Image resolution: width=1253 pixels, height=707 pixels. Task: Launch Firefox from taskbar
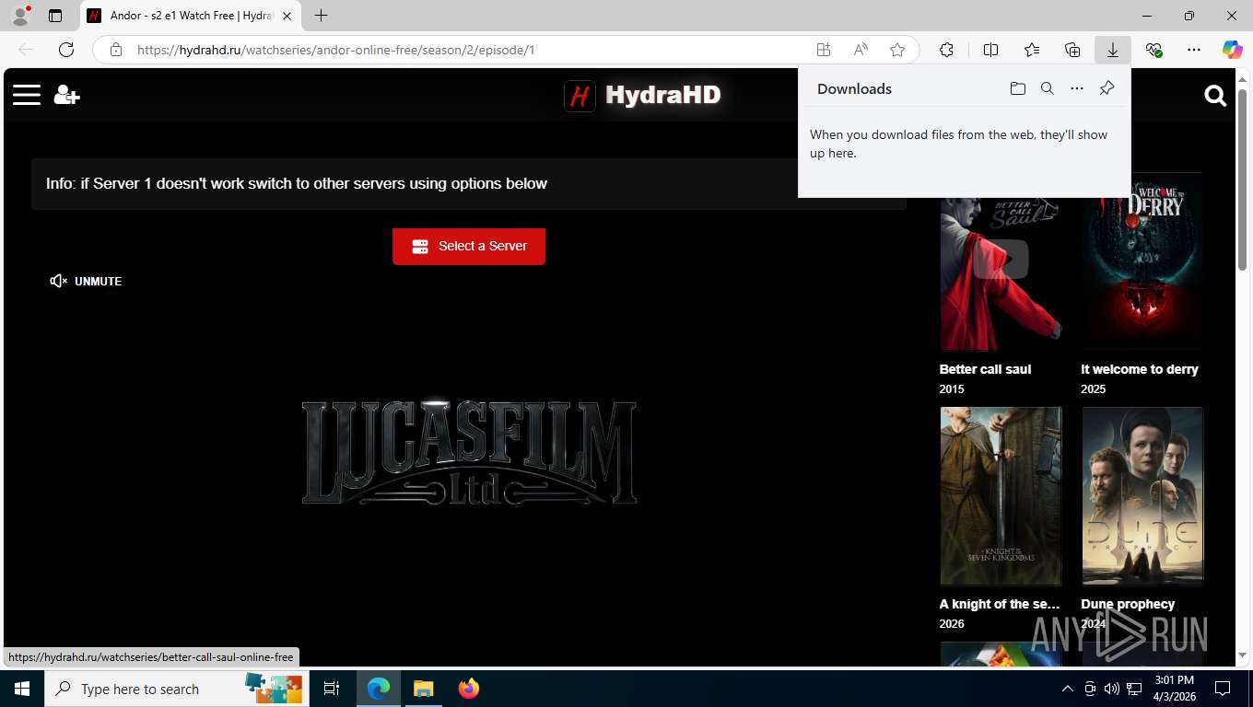click(469, 689)
